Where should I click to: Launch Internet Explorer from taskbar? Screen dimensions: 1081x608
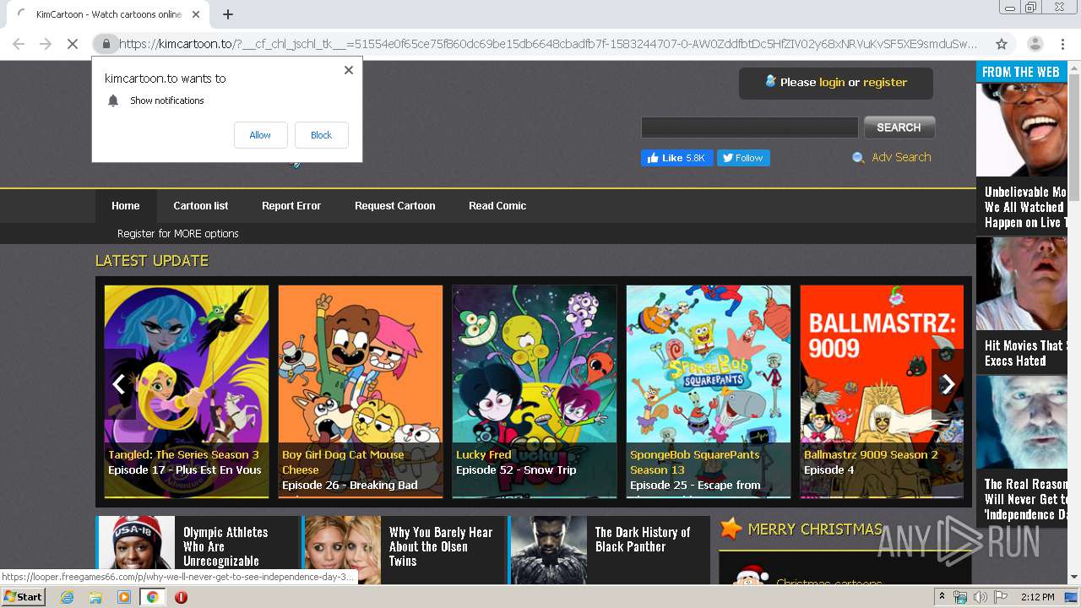[x=68, y=597]
